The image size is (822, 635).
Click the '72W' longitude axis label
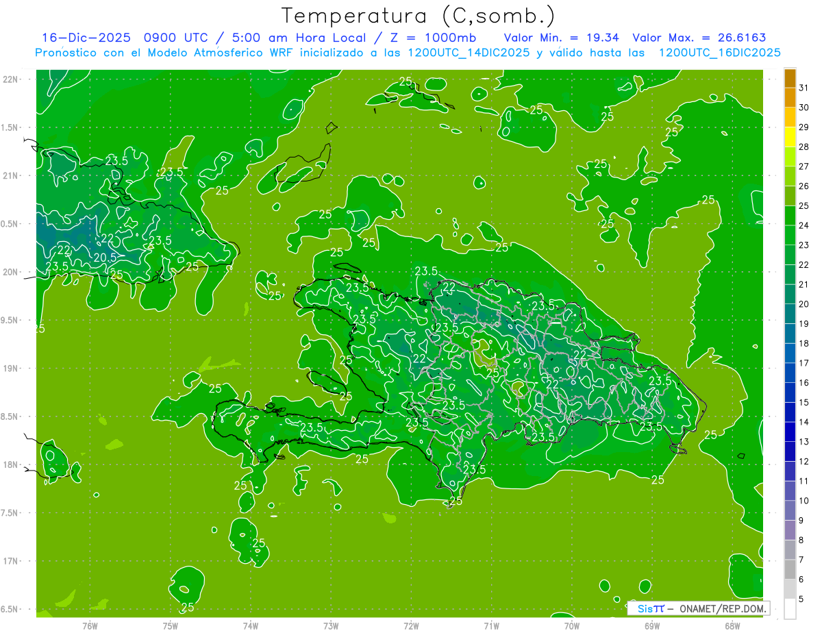(411, 626)
